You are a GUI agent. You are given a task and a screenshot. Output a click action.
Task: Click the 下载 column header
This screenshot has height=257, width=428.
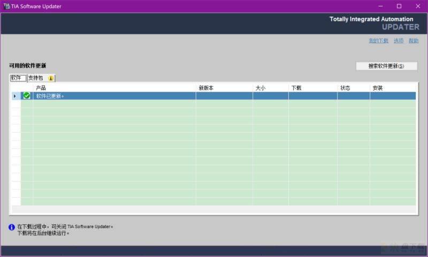click(313, 88)
